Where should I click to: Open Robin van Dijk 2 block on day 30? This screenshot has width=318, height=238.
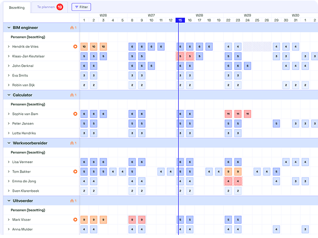[x=286, y=85]
